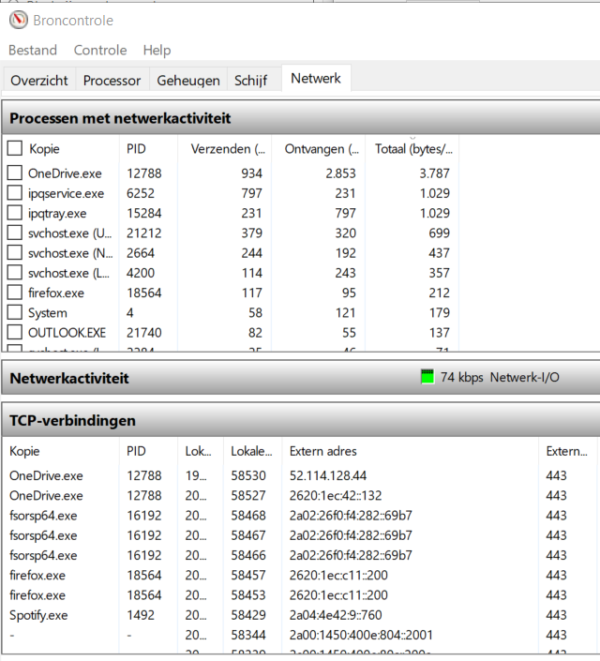Check the firefox.exe process checkbox
Image resolution: width=600 pixels, height=661 pixels.
click(15, 293)
